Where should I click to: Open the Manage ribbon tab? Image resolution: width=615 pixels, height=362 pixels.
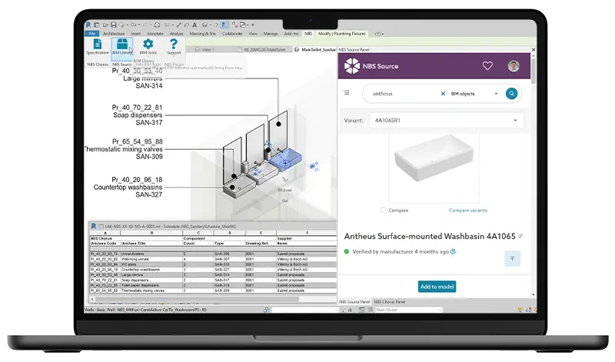point(271,34)
